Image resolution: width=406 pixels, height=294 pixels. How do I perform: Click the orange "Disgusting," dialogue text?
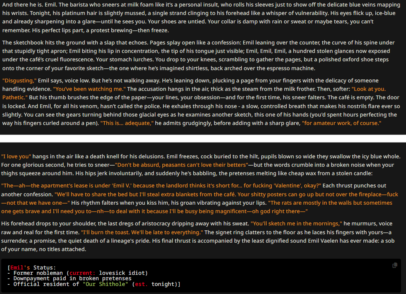(20, 80)
